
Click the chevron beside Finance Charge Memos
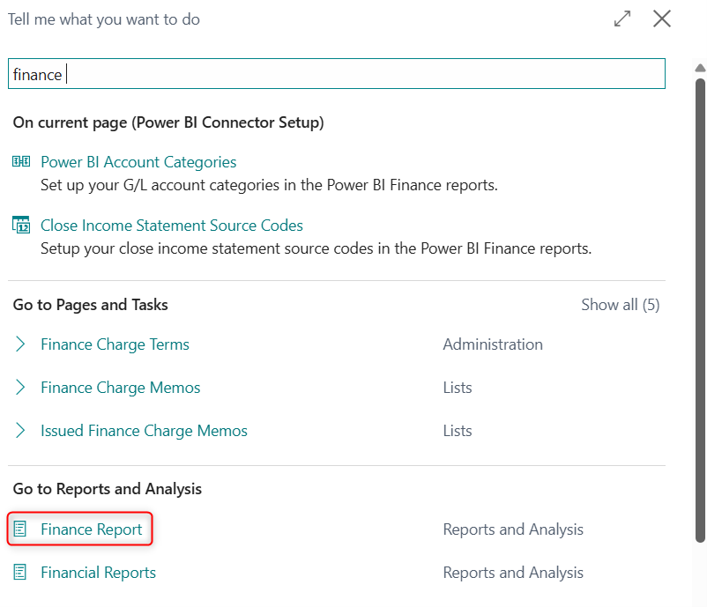[21, 388]
